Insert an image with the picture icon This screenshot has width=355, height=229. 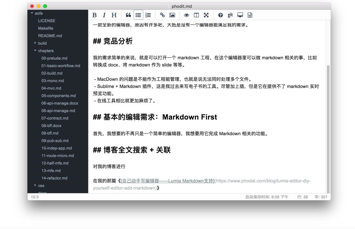point(172,15)
